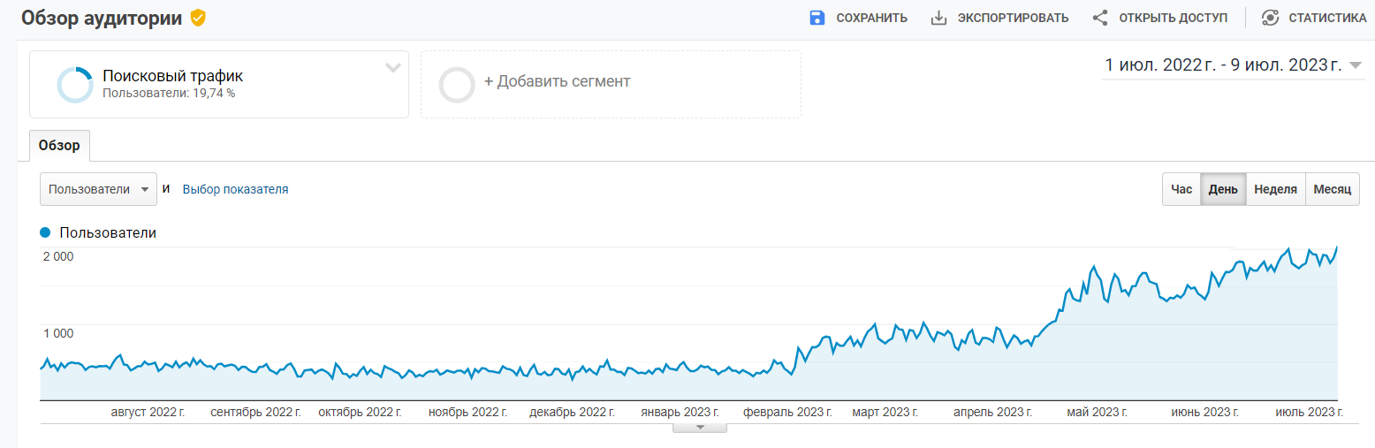1375x448 pixels.
Task: Open the ЭКСПОРТИРОВАТЬ export option
Action: click(x=1013, y=18)
